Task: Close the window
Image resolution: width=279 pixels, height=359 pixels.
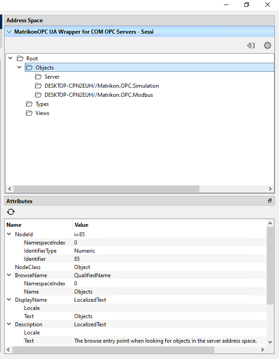Action: (268, 5)
